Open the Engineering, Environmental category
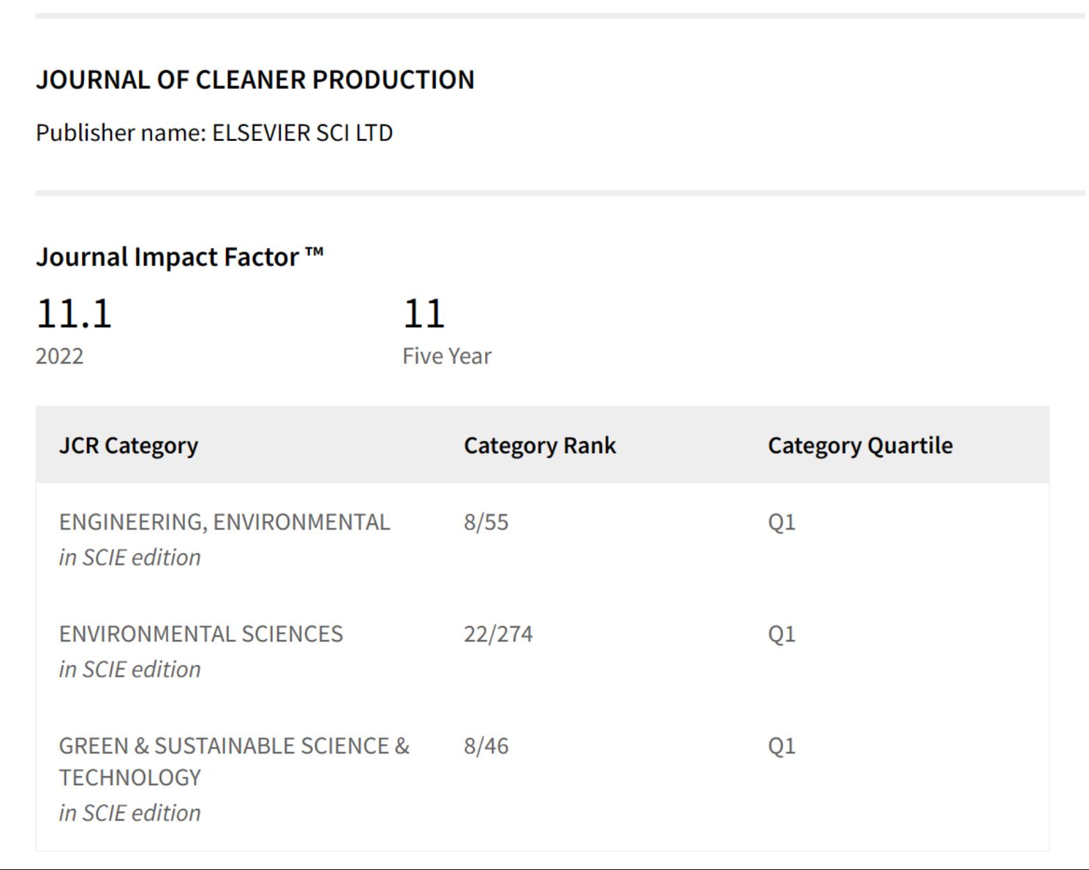1089x870 pixels. pos(224,522)
